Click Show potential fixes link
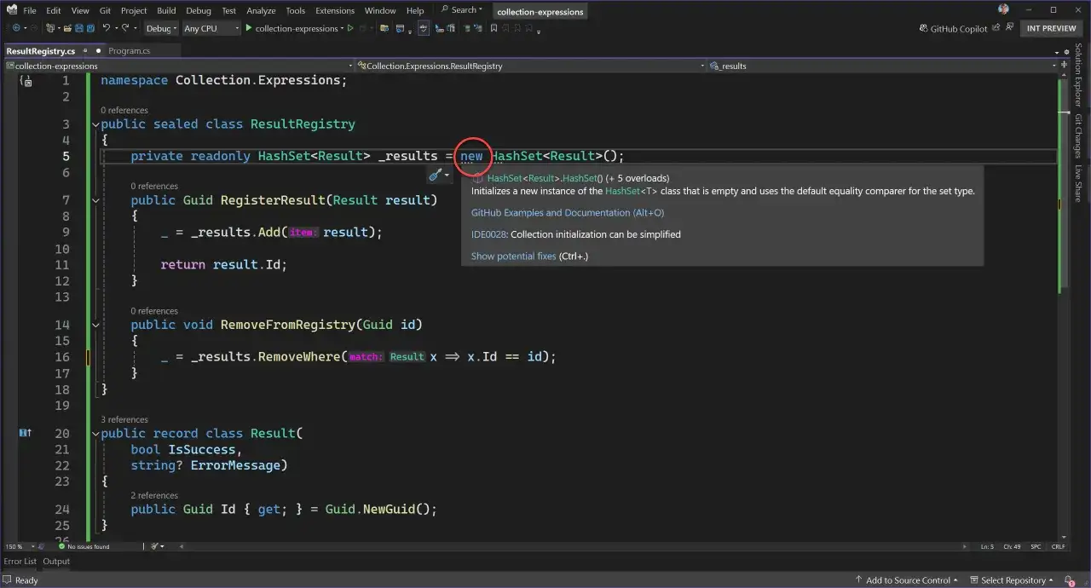The width and height of the screenshot is (1091, 588). tap(513, 257)
